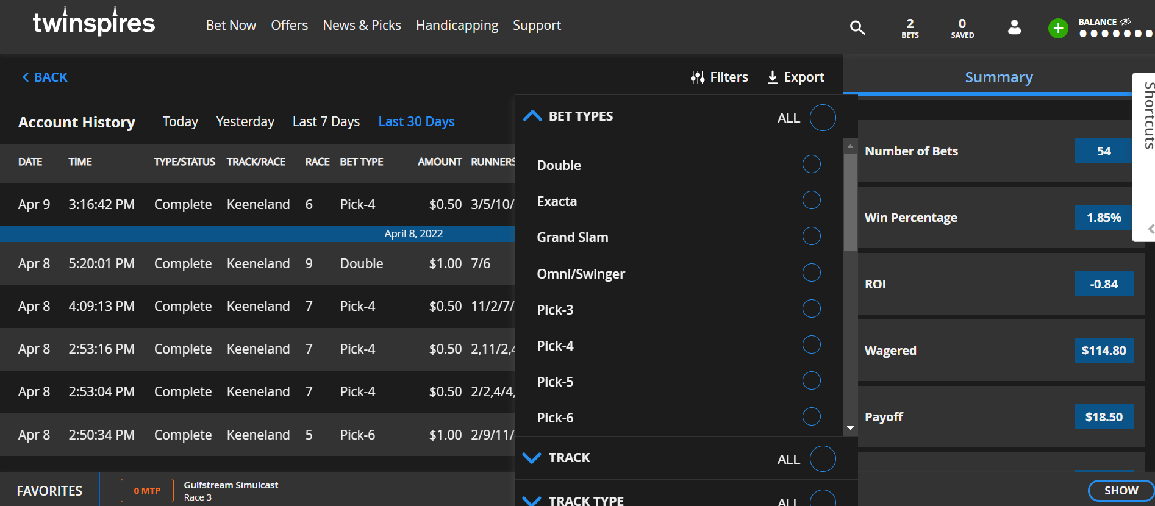Open the Apr 8 2:53:16 PM bet row
Screen dimensions: 1155x506
[258, 349]
